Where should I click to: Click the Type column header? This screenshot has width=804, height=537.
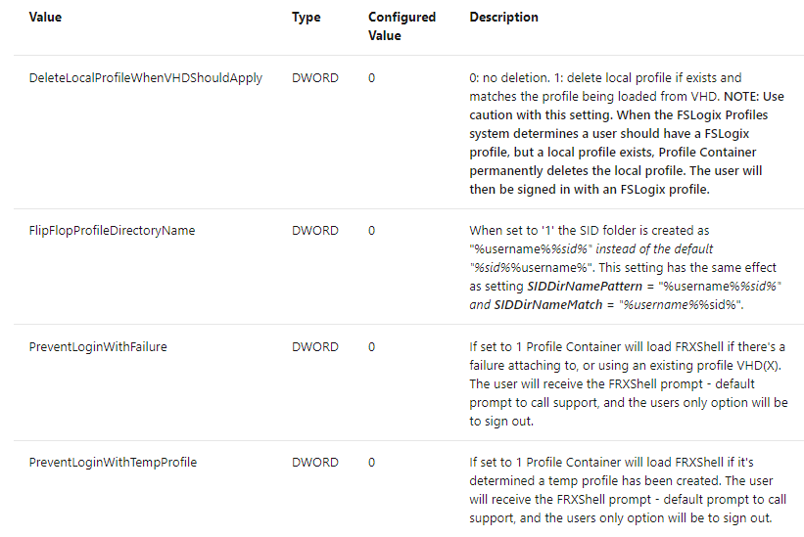coord(306,18)
